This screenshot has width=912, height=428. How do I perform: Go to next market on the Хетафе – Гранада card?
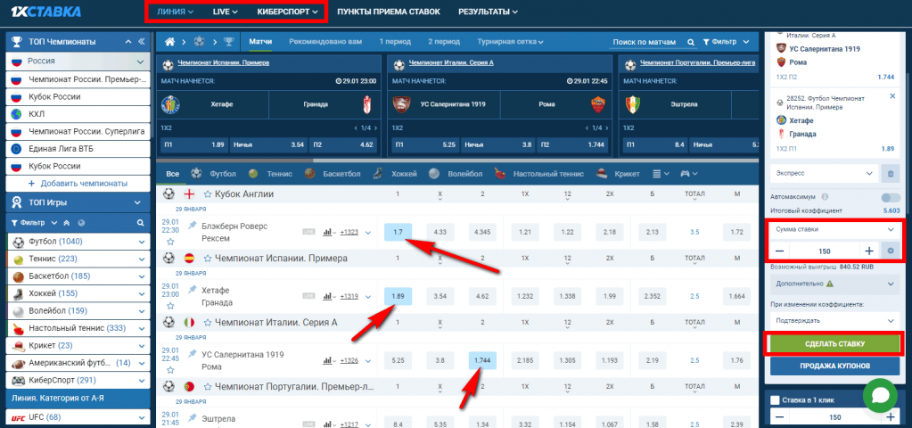tap(375, 128)
